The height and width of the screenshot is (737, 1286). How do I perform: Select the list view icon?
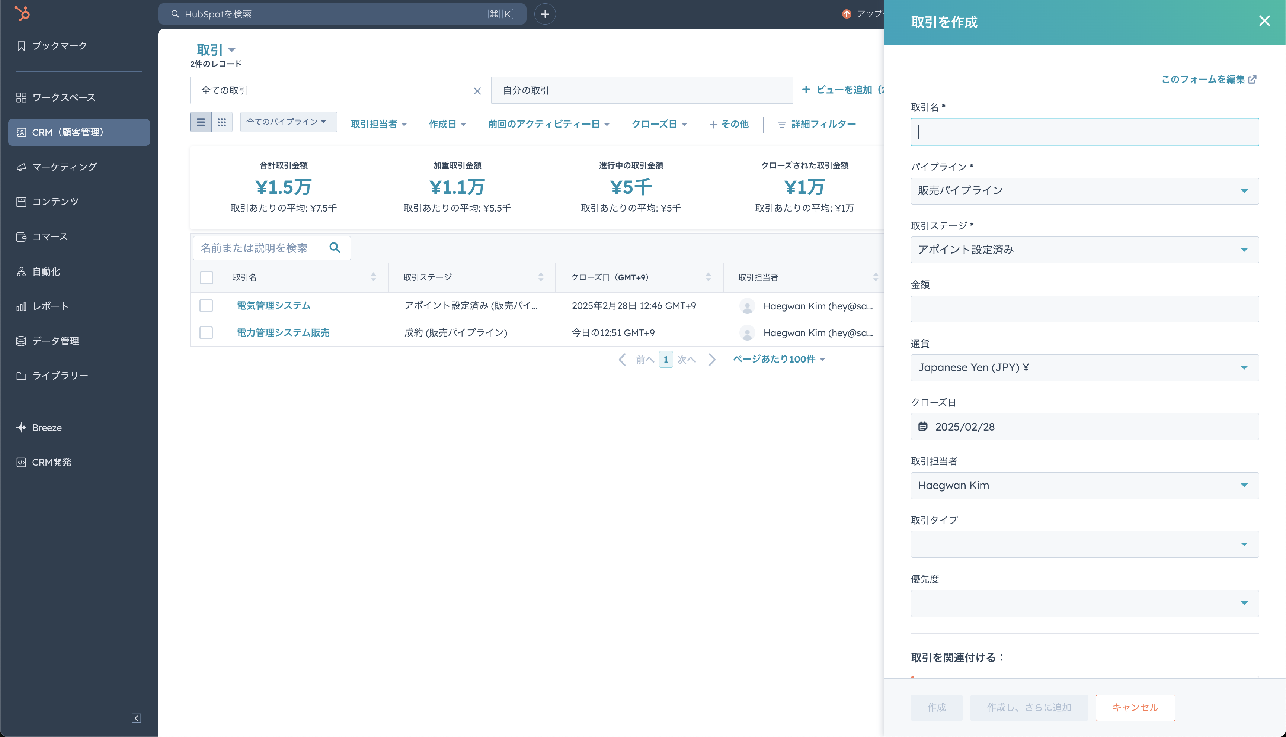[201, 122]
